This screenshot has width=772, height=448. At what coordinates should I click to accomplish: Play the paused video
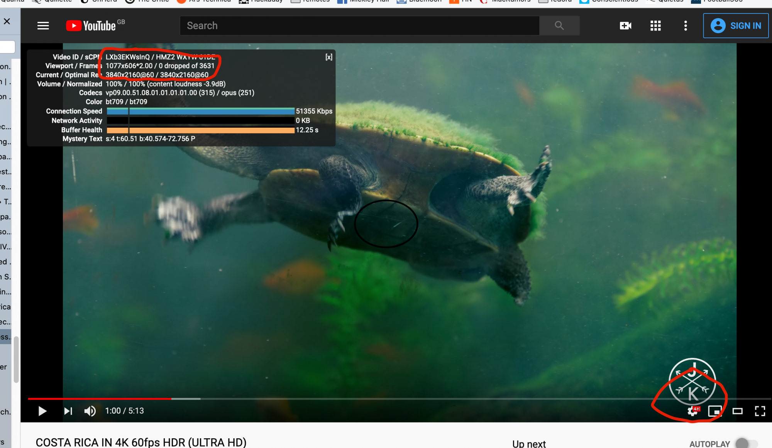(x=42, y=411)
